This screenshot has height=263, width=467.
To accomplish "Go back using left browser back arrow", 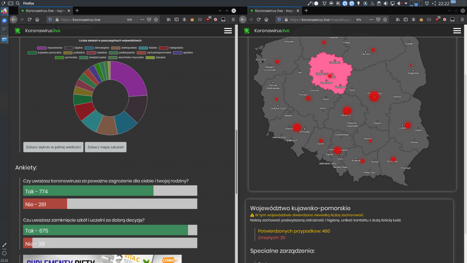I will coord(13,19).
